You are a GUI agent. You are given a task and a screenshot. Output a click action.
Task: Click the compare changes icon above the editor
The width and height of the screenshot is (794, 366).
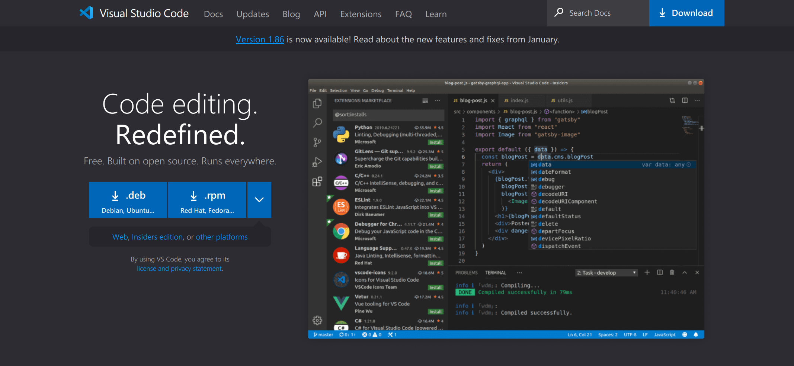(x=672, y=100)
